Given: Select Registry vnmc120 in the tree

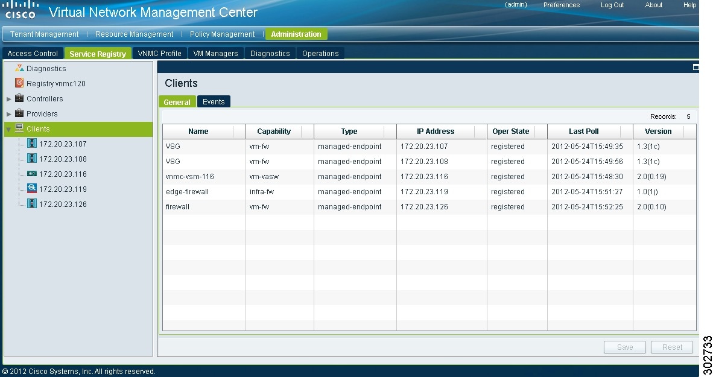Looking at the screenshot, I should click(x=56, y=83).
